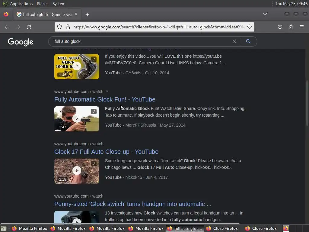Click the forward navigation arrow
Screen dimensions: 309x232
[x=18, y=27]
